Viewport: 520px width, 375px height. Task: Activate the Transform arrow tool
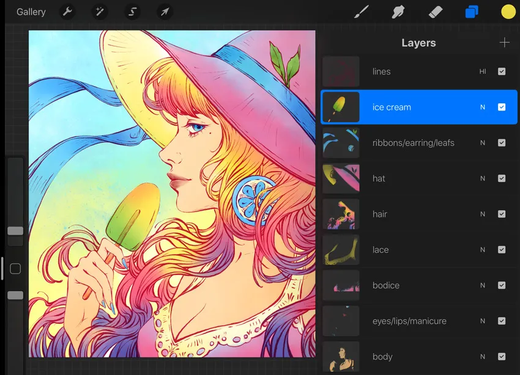(165, 12)
